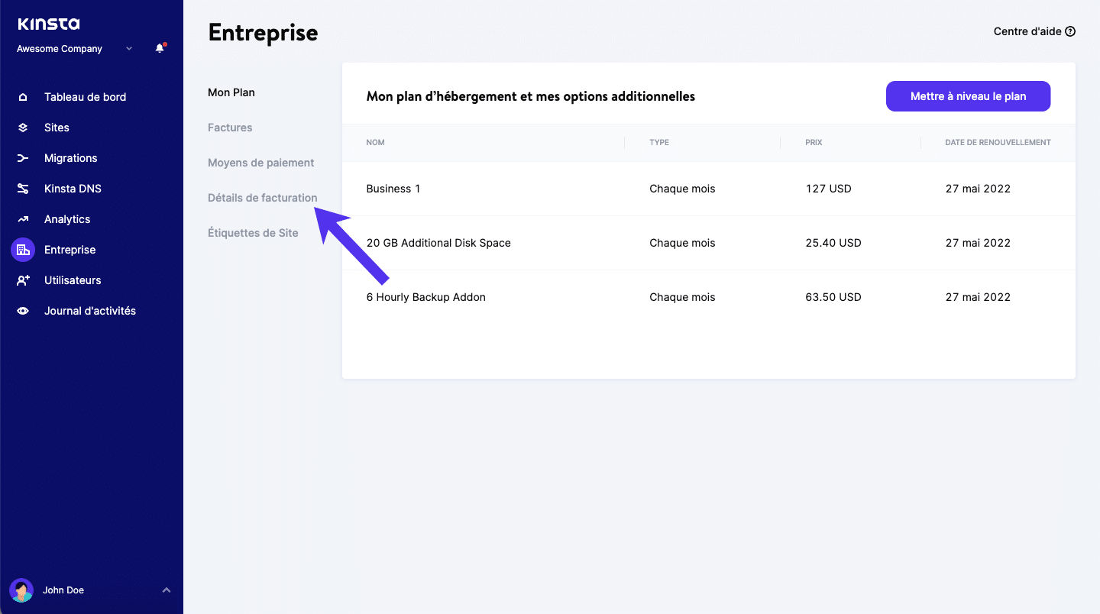Click the Kinsta DNS icon
Screen dimensions: 1100x614
tap(23, 189)
